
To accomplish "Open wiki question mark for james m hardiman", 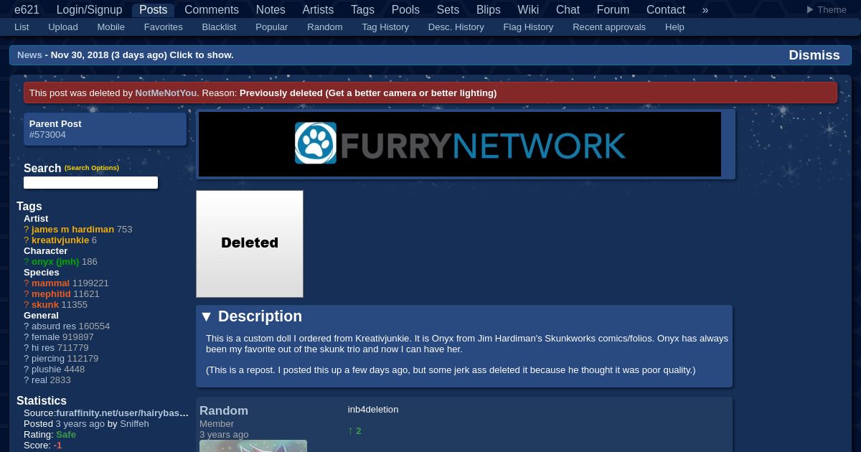I will point(27,230).
